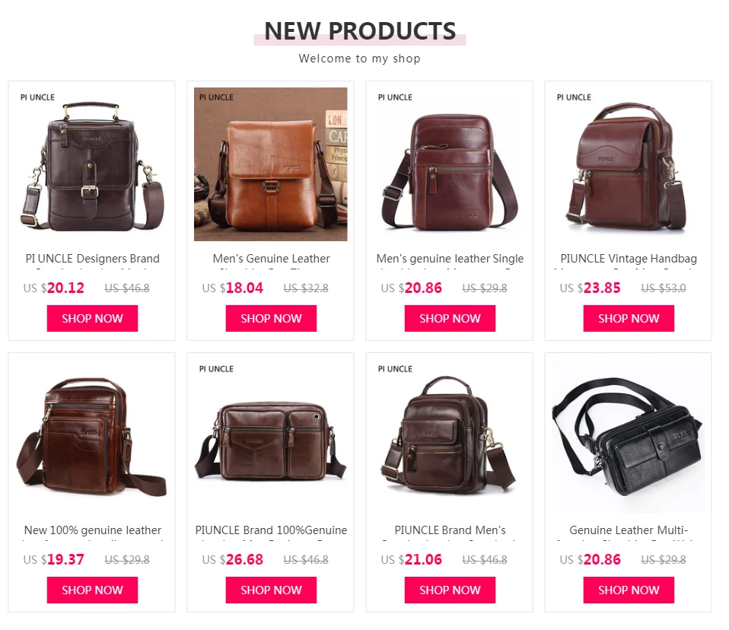Open the tan leather flap bag photo

pyautogui.click(x=271, y=164)
